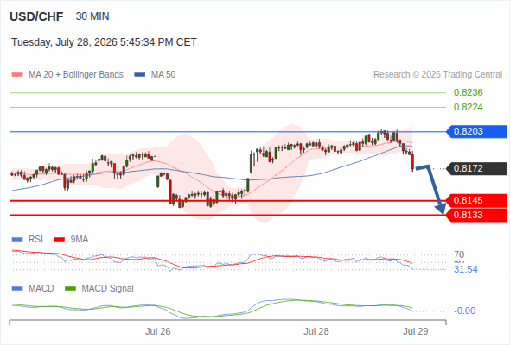510x345 pixels.
Task: Click the blue 0.8203 pivot price tag
Action: pos(476,131)
